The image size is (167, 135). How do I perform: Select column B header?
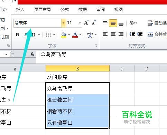(x=77, y=69)
